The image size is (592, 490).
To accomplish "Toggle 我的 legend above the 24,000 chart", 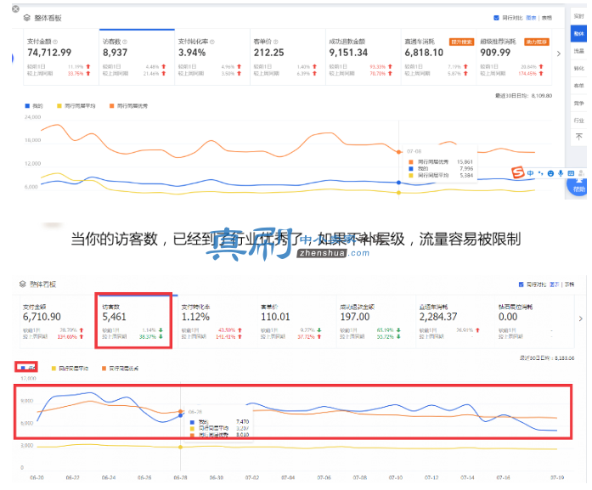I will (x=34, y=106).
